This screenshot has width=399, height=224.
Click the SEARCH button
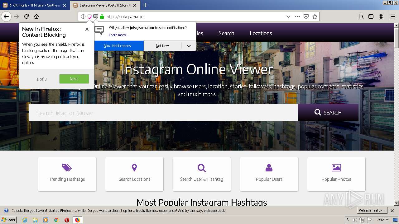tap(328, 113)
